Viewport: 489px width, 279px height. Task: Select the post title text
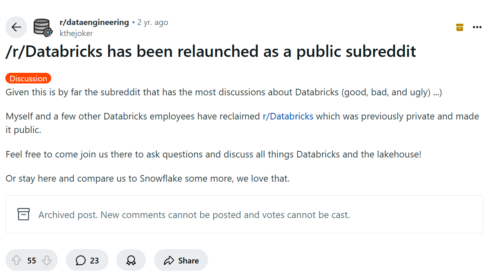click(210, 51)
